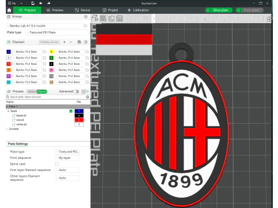Edit filament 11 preset
278x208 pixels.
pos(45,82)
